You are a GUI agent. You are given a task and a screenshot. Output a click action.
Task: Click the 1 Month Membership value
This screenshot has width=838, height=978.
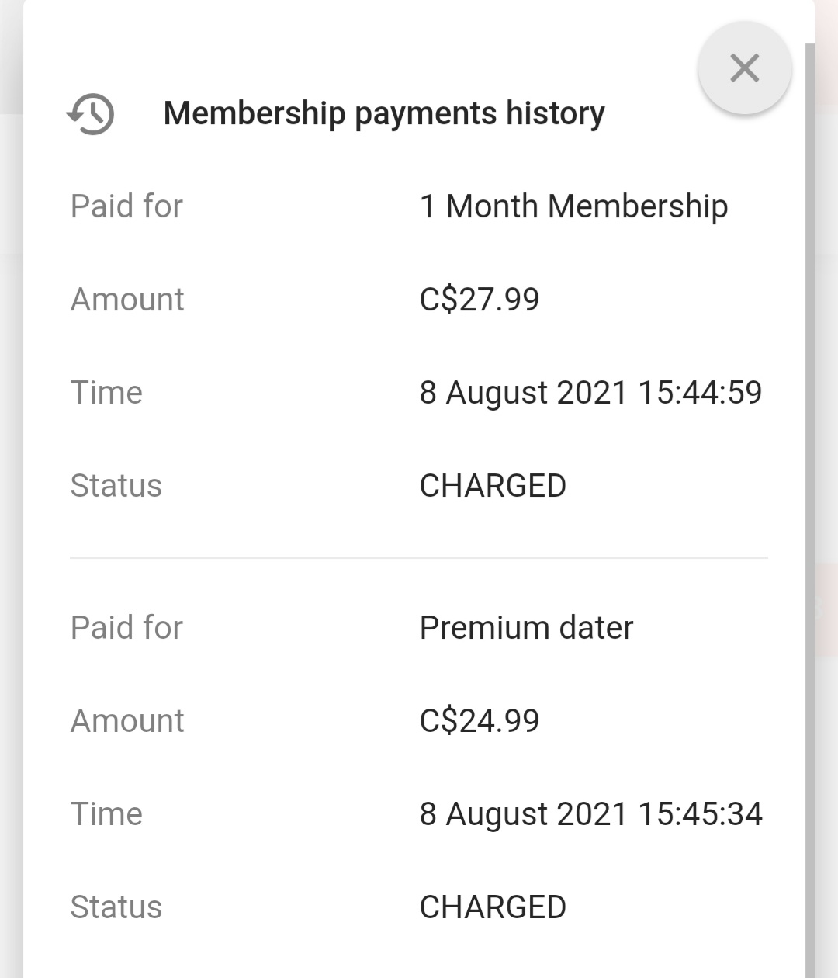pos(573,206)
